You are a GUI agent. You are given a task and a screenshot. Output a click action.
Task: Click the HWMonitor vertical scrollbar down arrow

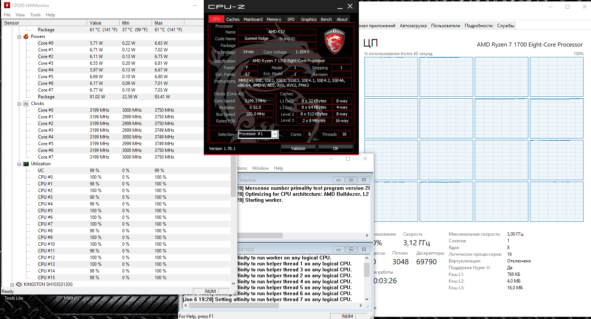pos(234,284)
